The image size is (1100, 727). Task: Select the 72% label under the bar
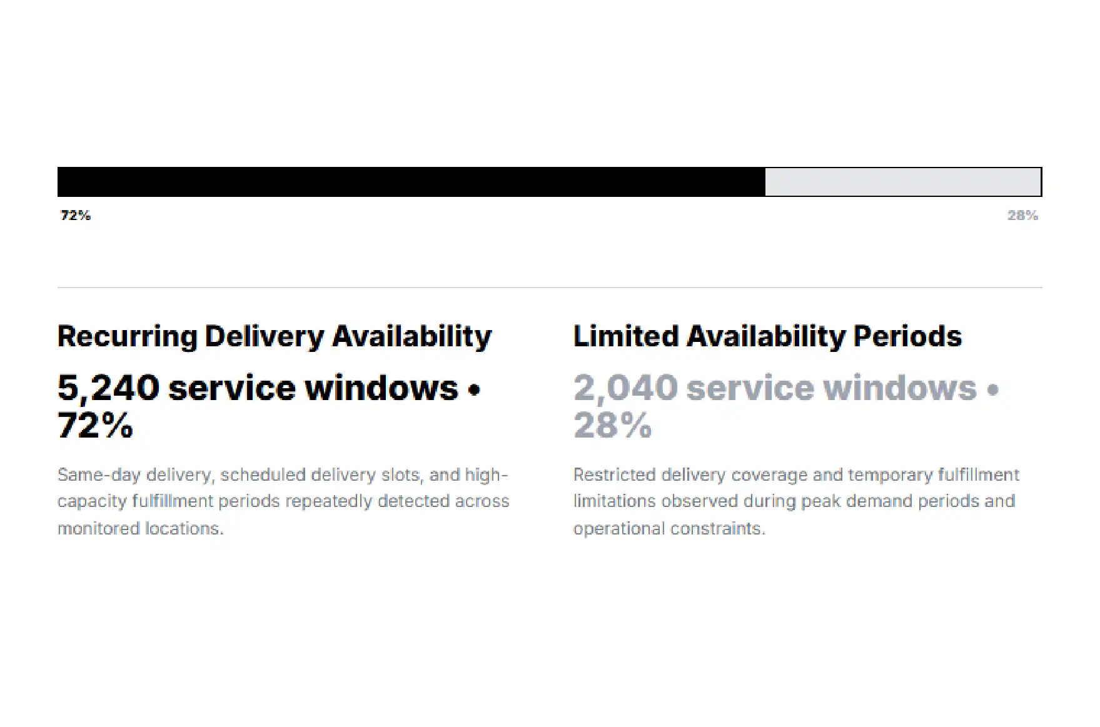[76, 216]
